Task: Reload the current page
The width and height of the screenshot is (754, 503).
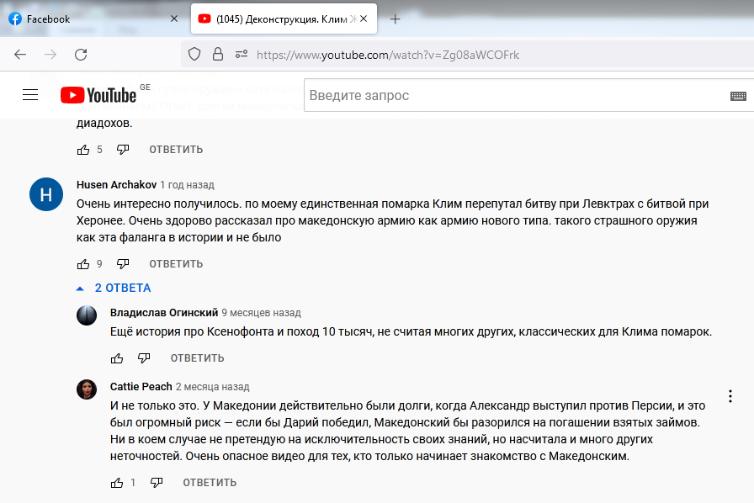Action: 81,55
